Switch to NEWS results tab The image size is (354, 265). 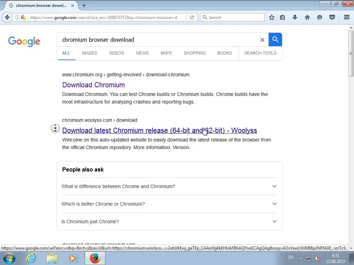tap(142, 53)
